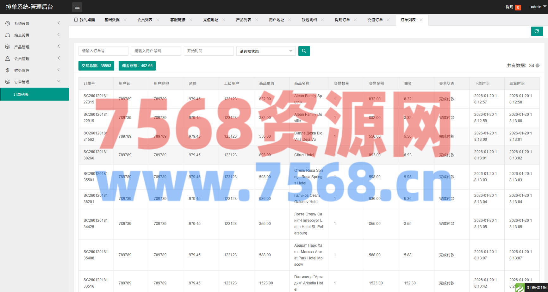Click the 系统设置 gear icon in sidebar
The image size is (548, 292).
click(8, 23)
